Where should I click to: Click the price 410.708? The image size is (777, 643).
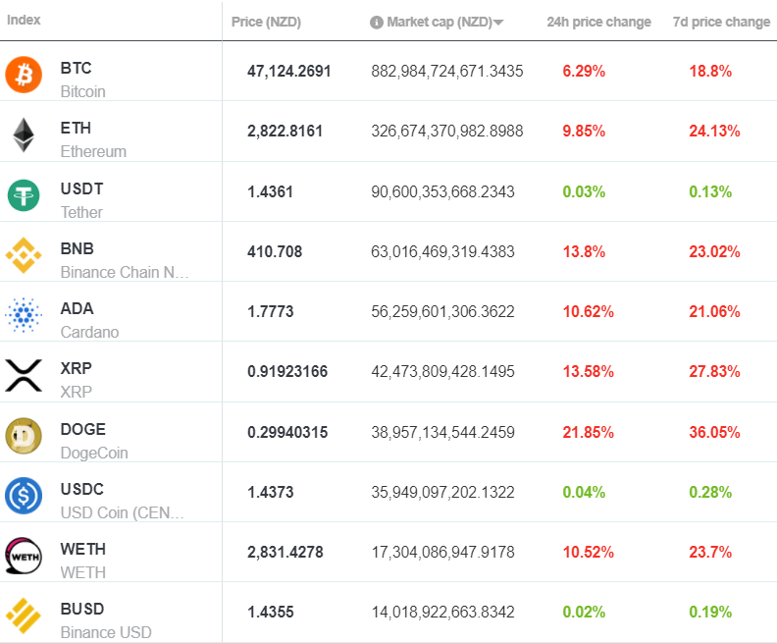point(275,251)
